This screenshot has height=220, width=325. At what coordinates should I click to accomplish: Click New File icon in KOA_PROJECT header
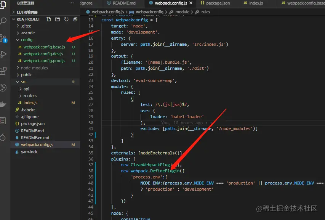pyautogui.click(x=48, y=19)
